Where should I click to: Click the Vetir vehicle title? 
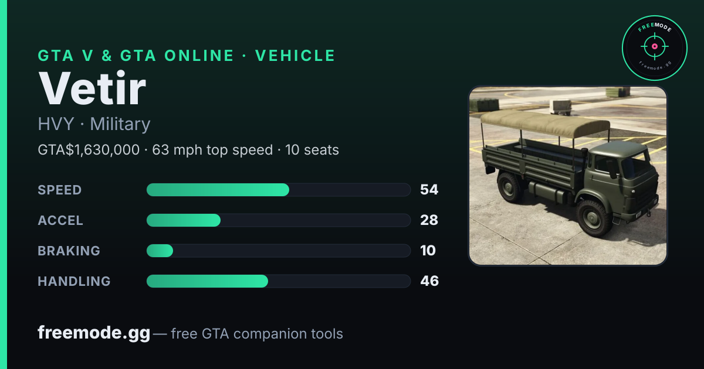pos(92,88)
